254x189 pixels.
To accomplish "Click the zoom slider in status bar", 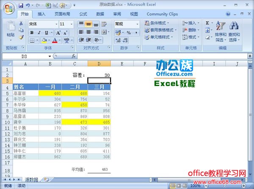I will [x=224, y=186].
